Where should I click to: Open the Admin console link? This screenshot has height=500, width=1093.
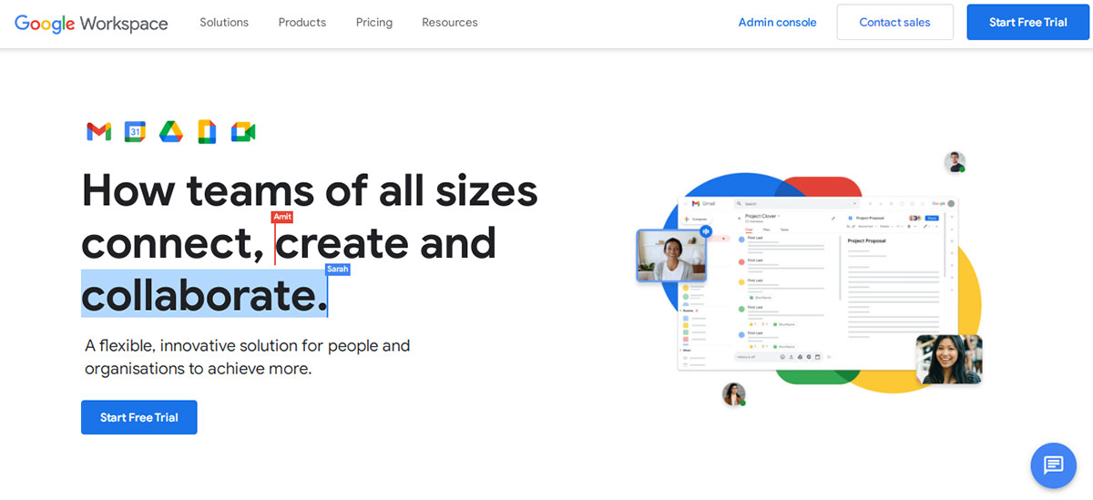pos(777,23)
